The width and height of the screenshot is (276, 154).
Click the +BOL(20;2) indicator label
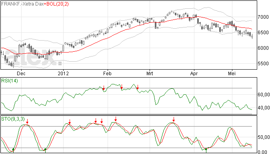click(x=56, y=4)
